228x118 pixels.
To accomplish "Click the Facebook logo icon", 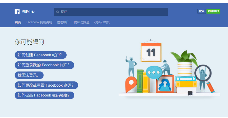I will (x=17, y=11).
